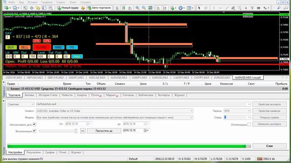The width and height of the screenshot is (291, 163).
Task: Switch chart to bar chart icon
Action: [x=117, y=8]
